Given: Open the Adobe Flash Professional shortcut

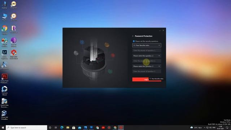Looking at the screenshot, I should (5, 79).
